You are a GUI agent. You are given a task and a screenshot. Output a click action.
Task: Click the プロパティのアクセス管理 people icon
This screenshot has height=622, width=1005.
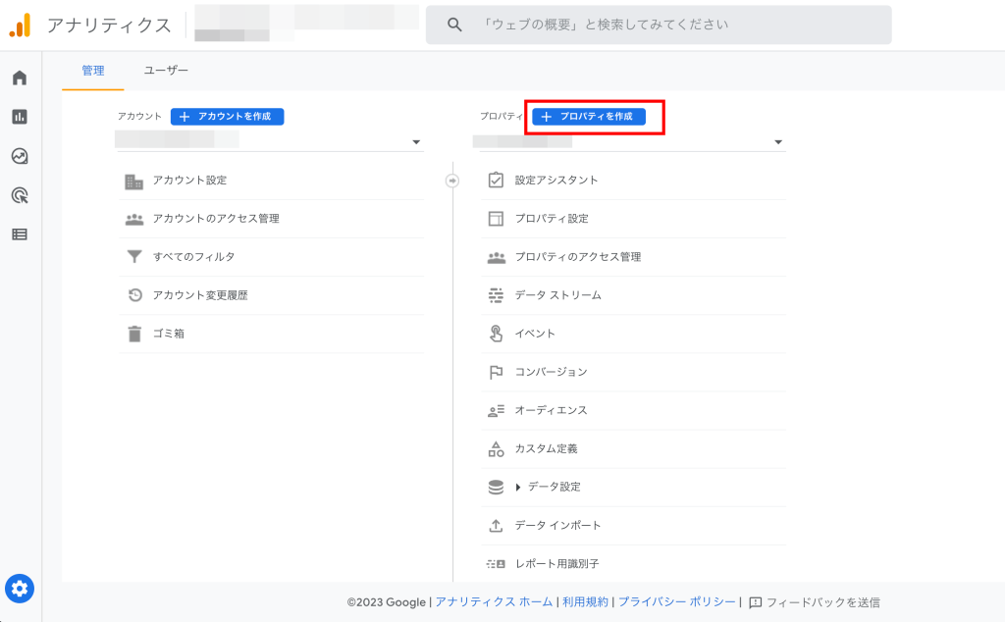tap(496, 257)
